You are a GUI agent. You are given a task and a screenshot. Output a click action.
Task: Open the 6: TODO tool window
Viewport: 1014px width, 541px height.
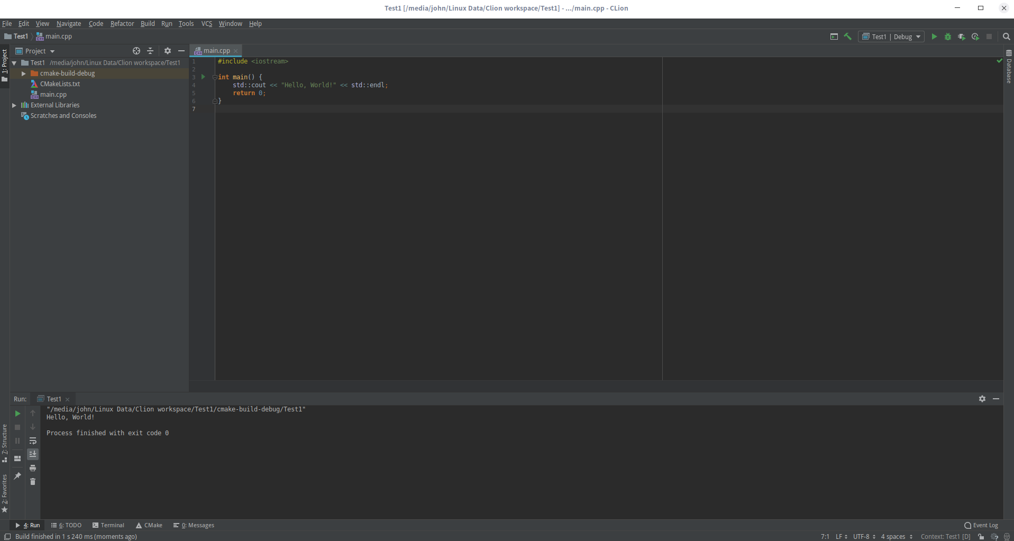pyautogui.click(x=66, y=525)
